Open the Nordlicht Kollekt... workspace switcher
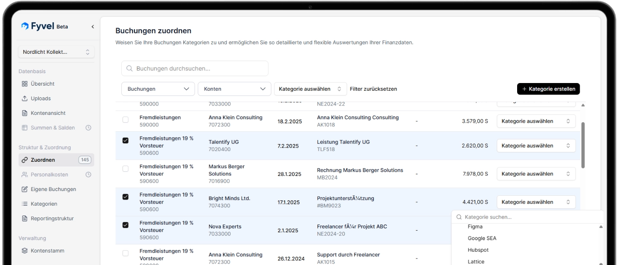 [56, 52]
